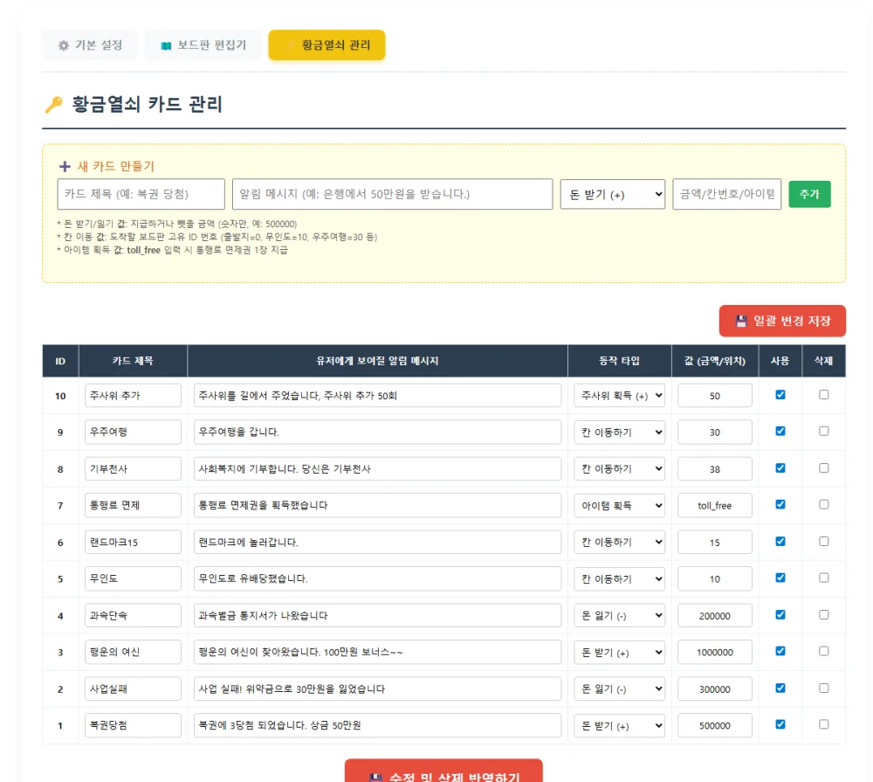This screenshot has height=782, width=873.
Task: Click the 과속단속 card title field
Action: pyautogui.click(x=133, y=615)
